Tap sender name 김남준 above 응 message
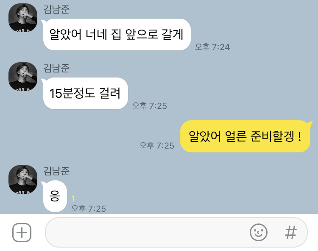 [56, 171]
